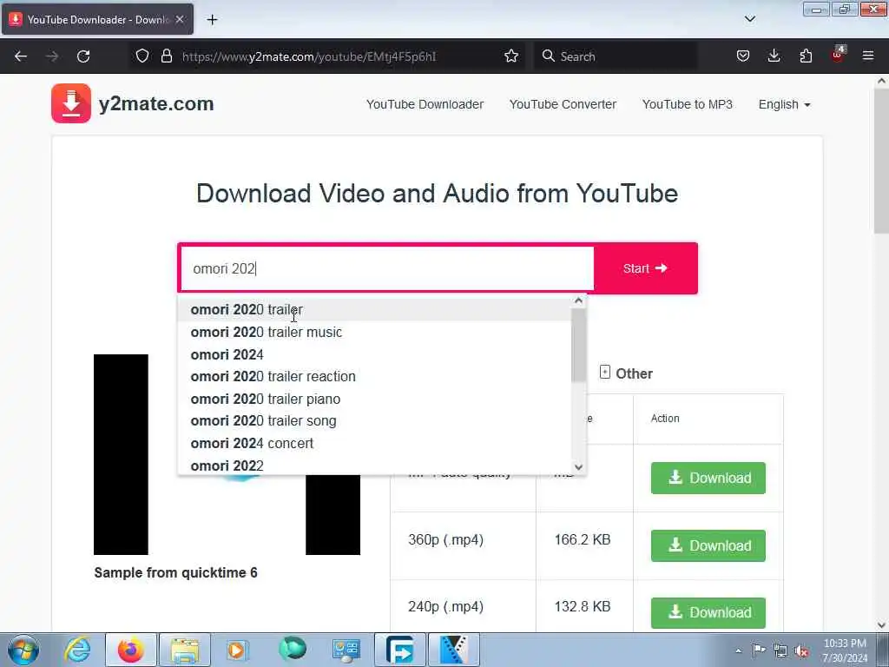
Task: Click the network tray icon
Action: pos(780,650)
